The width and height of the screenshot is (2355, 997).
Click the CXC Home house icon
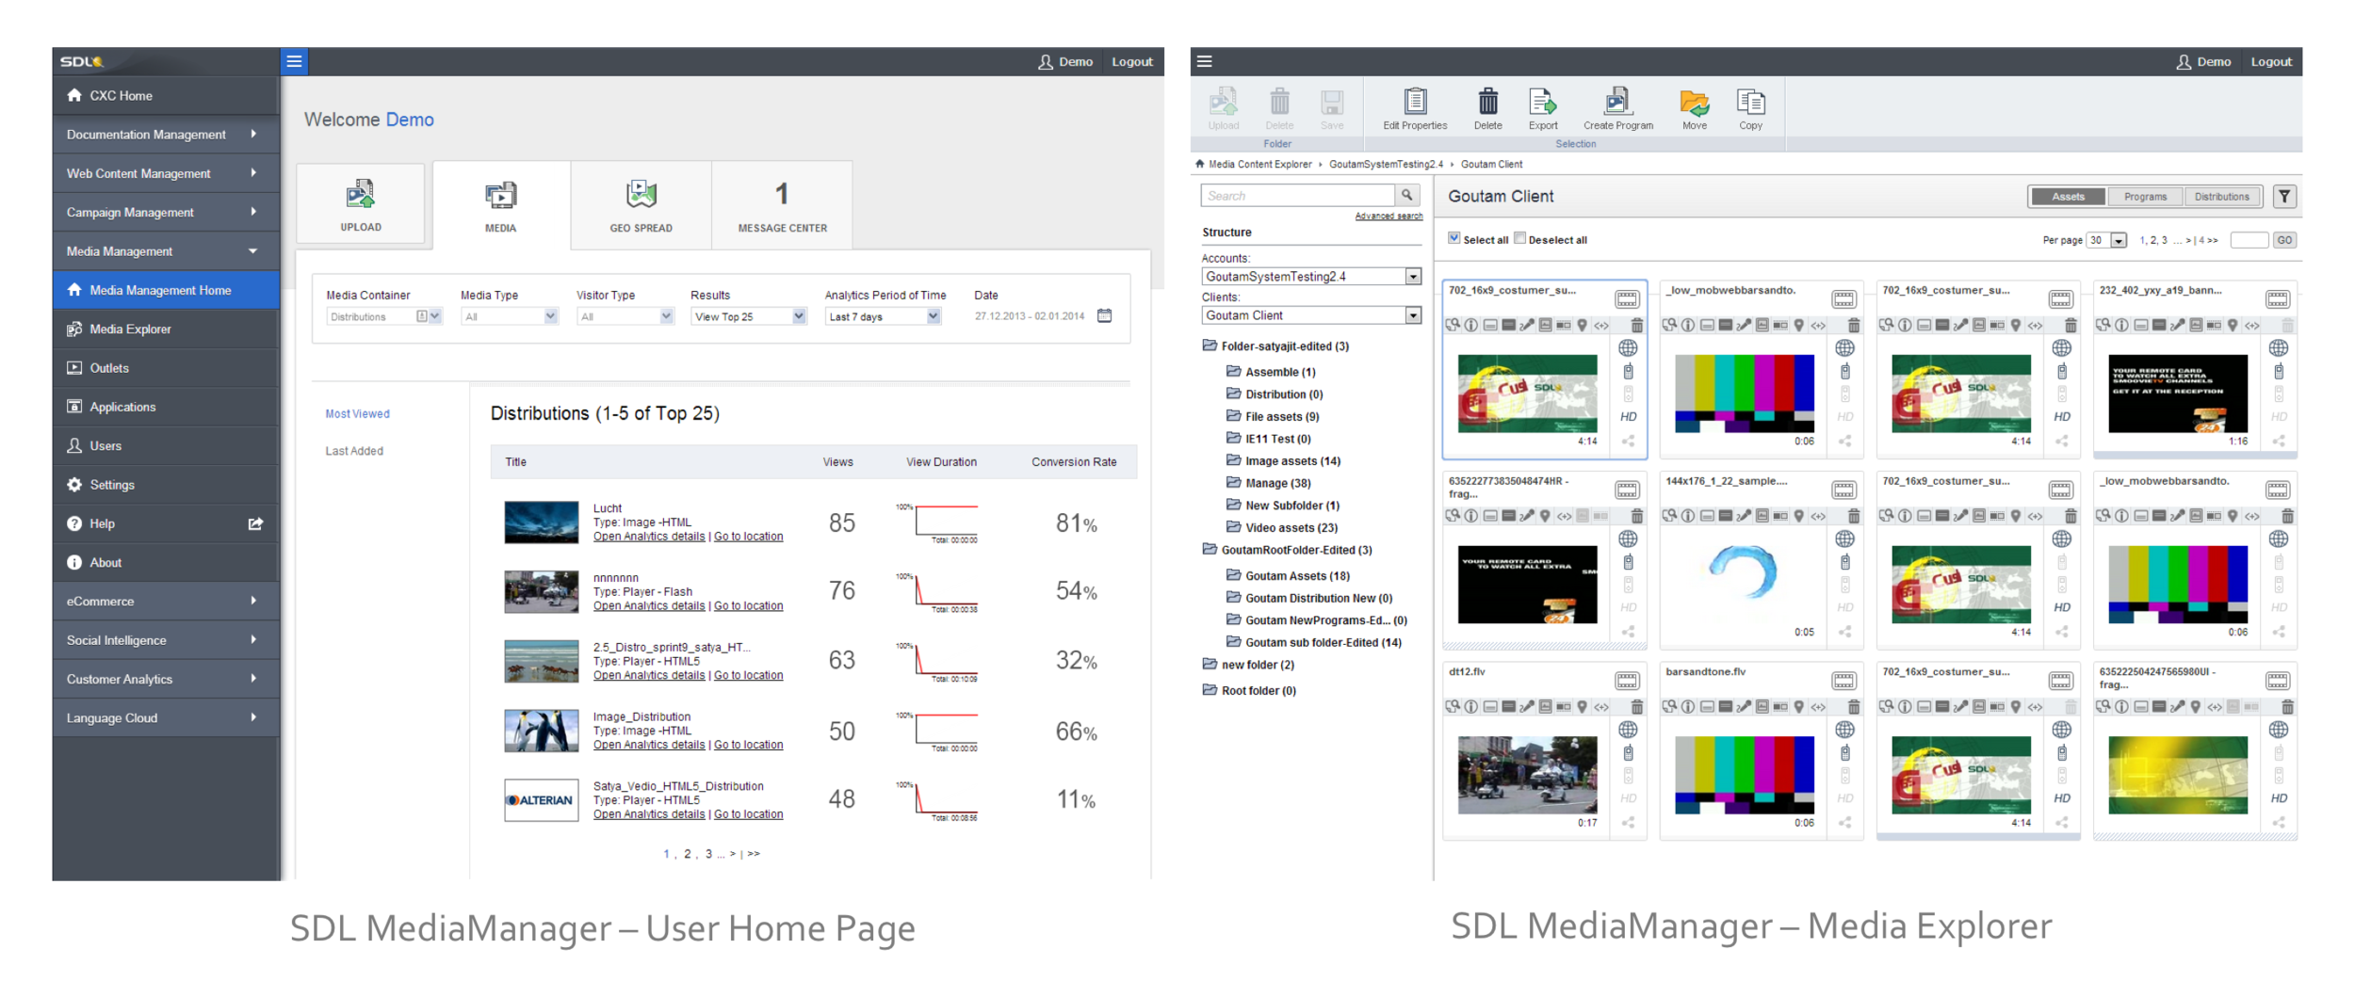click(74, 95)
